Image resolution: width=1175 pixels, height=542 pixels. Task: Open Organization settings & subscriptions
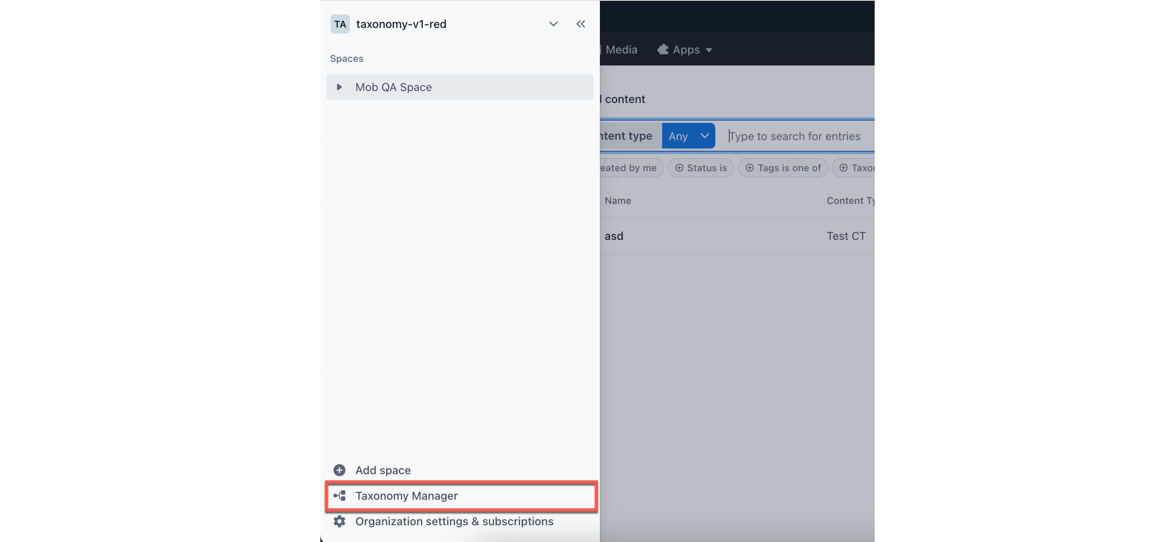click(x=454, y=521)
